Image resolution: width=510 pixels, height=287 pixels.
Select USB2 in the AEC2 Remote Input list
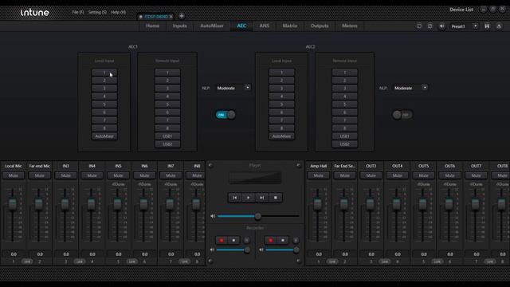click(x=345, y=144)
